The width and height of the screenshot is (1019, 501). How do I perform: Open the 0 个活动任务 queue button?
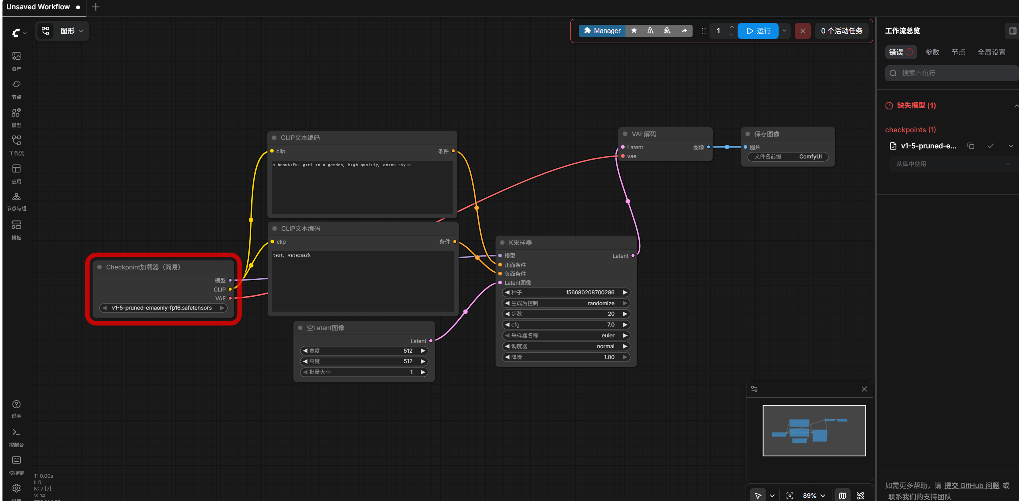(x=841, y=31)
